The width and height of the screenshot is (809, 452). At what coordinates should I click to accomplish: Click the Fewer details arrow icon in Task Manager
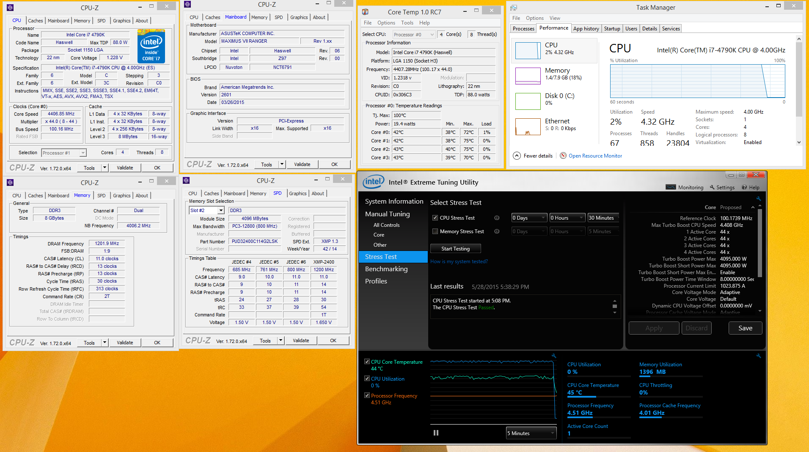[517, 155]
